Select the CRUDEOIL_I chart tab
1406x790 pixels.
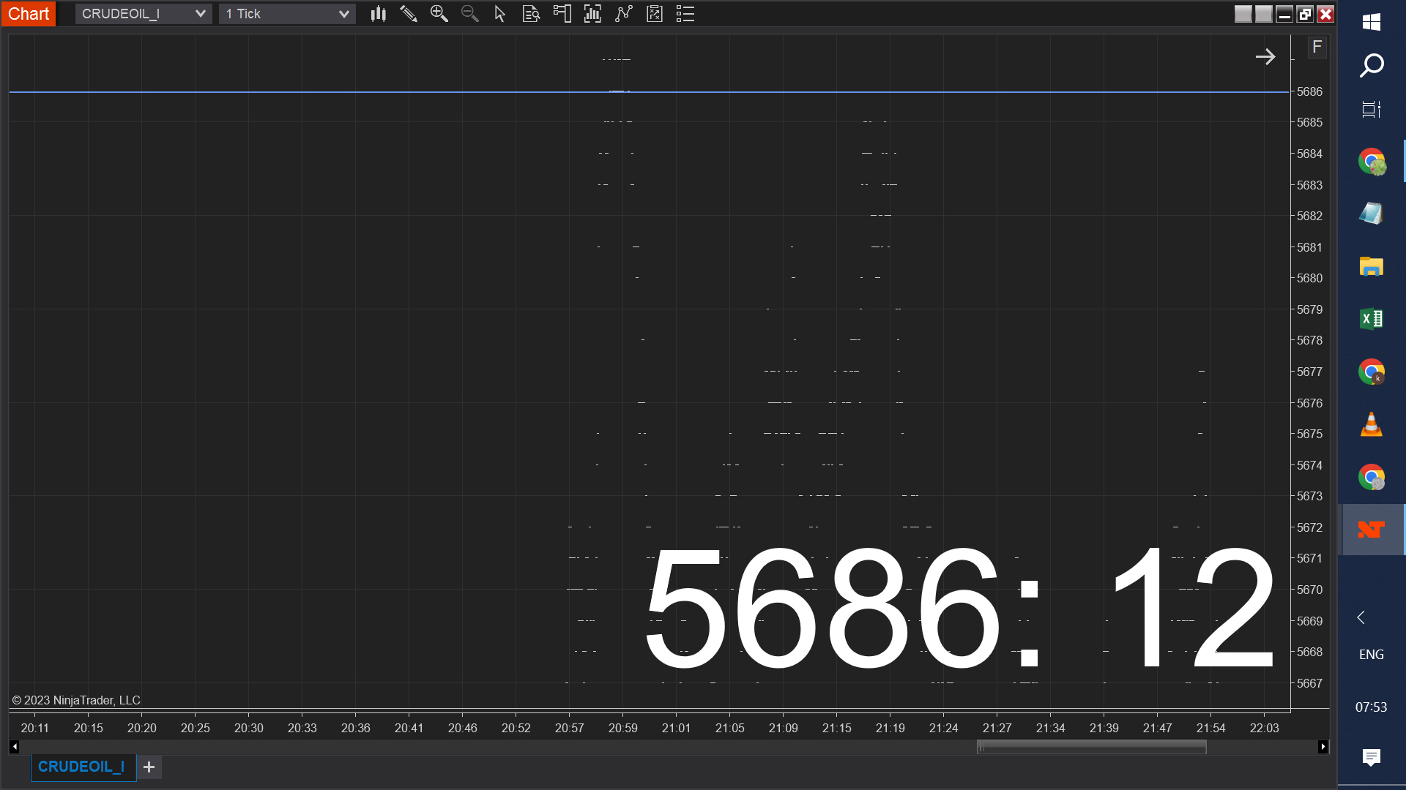pyautogui.click(x=81, y=767)
